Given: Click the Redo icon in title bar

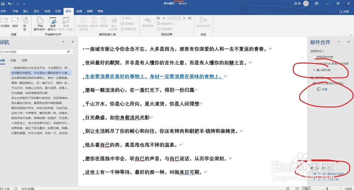Looking at the screenshot, I should coord(18,4).
